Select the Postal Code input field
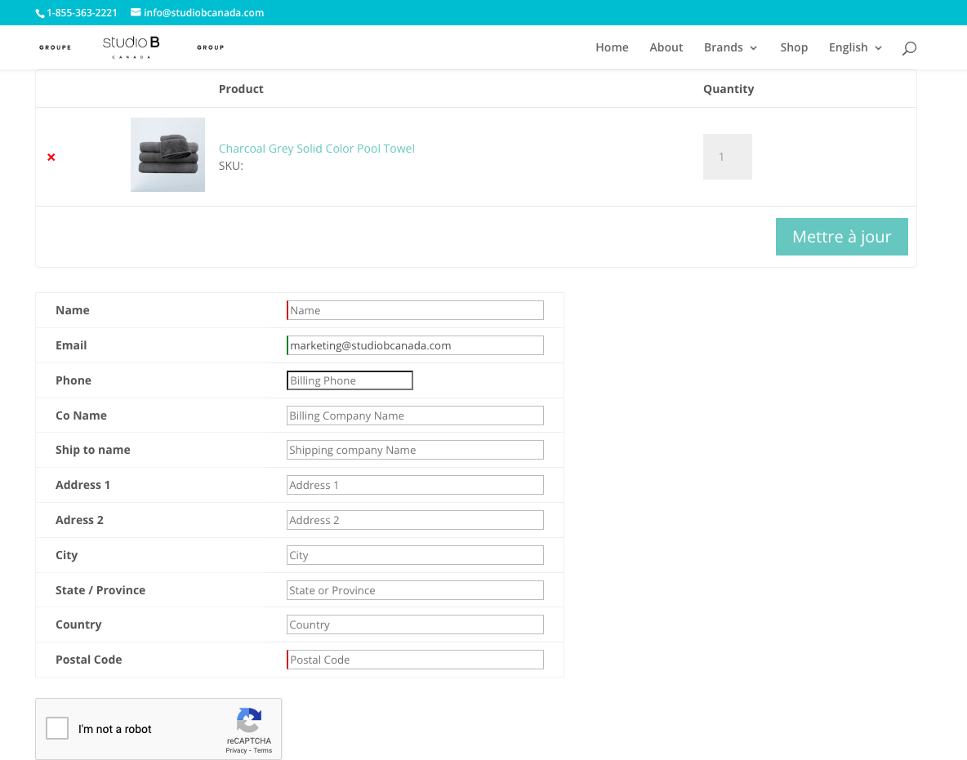The image size is (967, 760). (415, 660)
